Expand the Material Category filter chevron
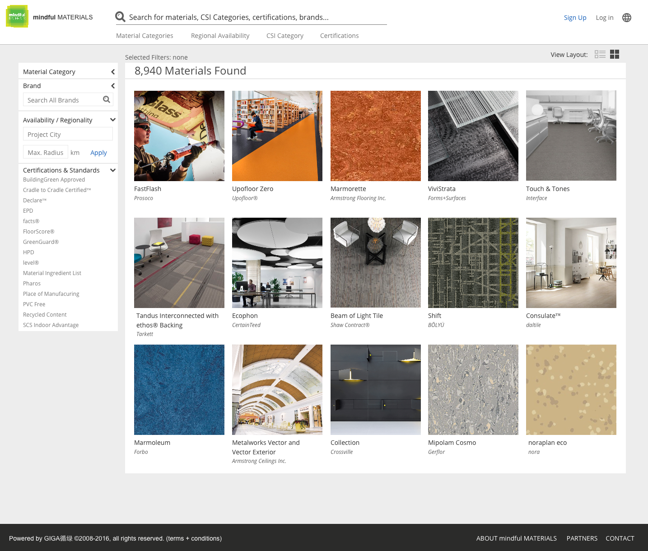The height and width of the screenshot is (551, 648). (x=113, y=72)
